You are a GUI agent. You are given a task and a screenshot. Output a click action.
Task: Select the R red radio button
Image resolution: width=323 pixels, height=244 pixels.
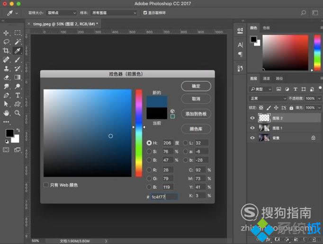[x=149, y=170]
